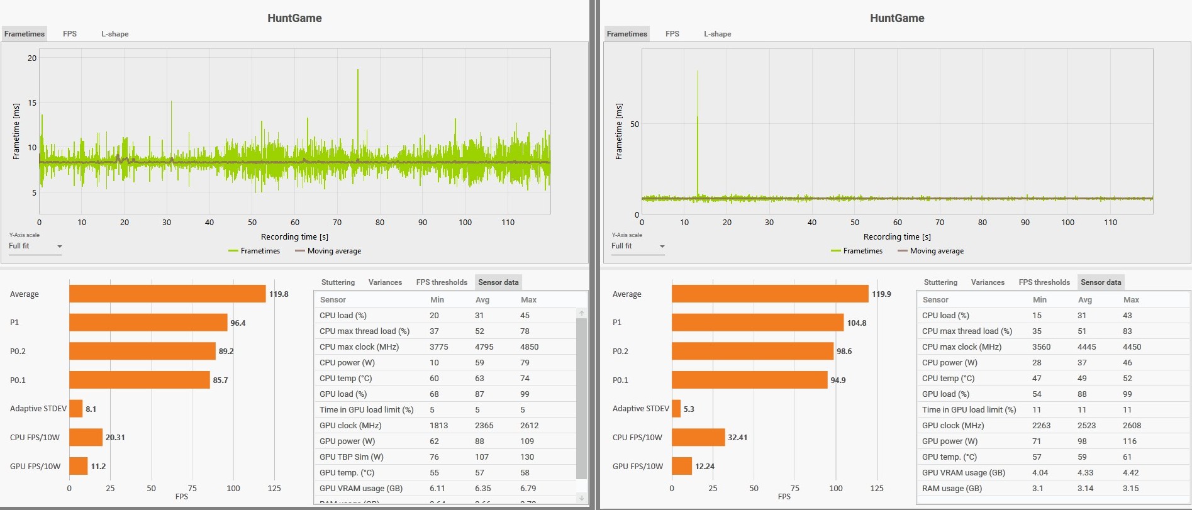This screenshot has height=510, width=1192.
Task: Click the Max column header in right table
Action: (x=1131, y=300)
